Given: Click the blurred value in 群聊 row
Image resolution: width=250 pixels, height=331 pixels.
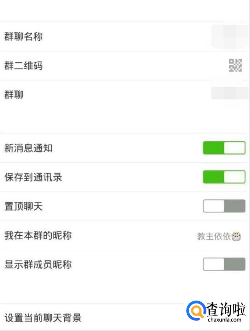Looking at the screenshot, I should 230,92.
